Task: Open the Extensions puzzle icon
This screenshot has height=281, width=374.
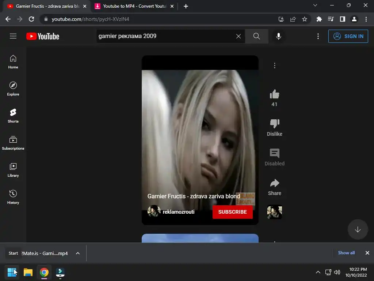Action: [319, 19]
